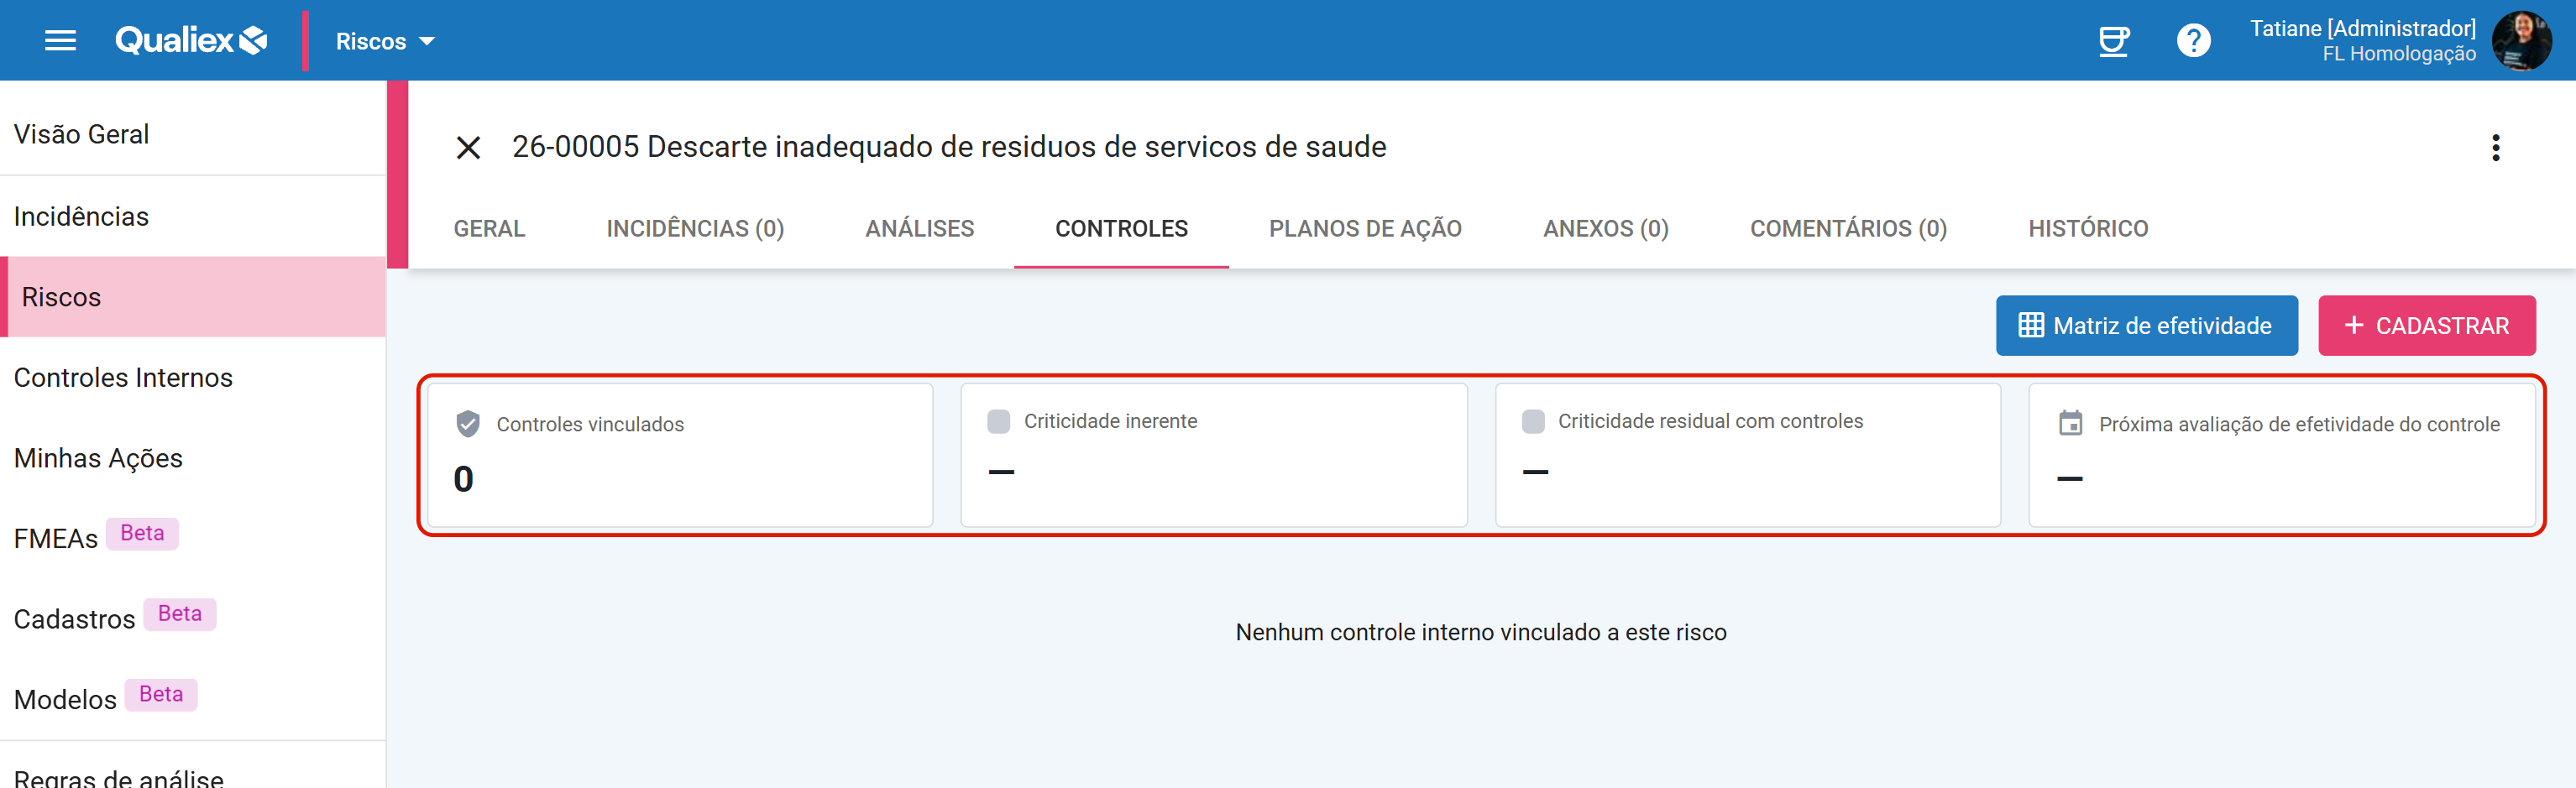Open Minhas Ações in sidebar

coord(193,459)
